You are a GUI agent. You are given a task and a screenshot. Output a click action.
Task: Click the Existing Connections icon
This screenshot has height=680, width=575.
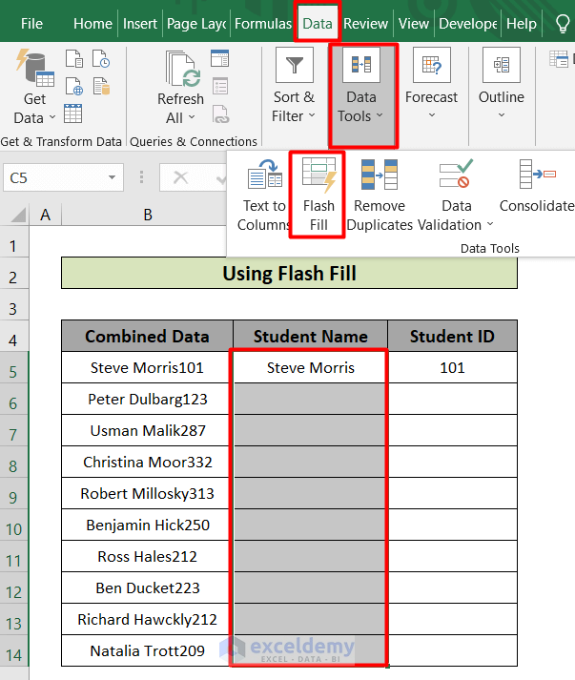101,86
